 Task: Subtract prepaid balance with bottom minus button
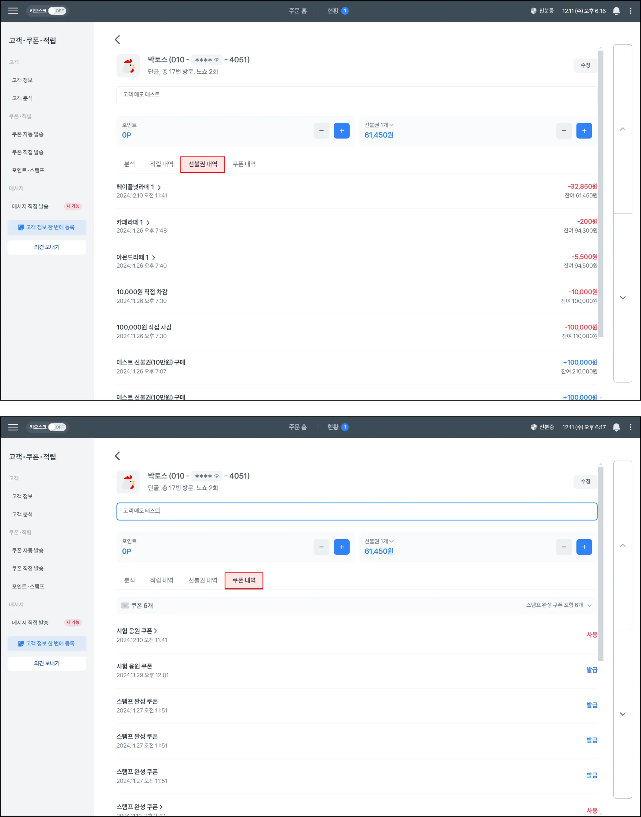point(563,547)
